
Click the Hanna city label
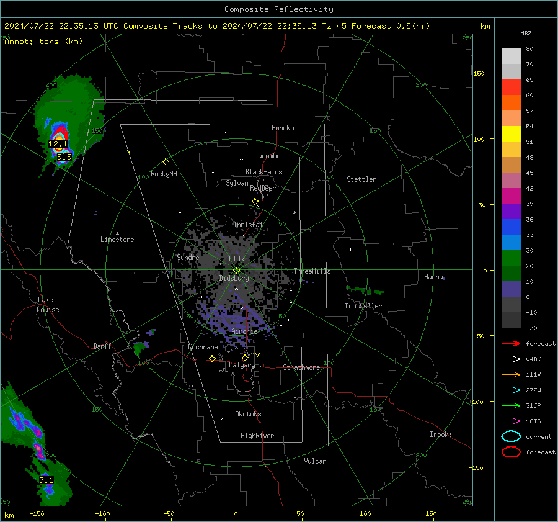click(433, 277)
